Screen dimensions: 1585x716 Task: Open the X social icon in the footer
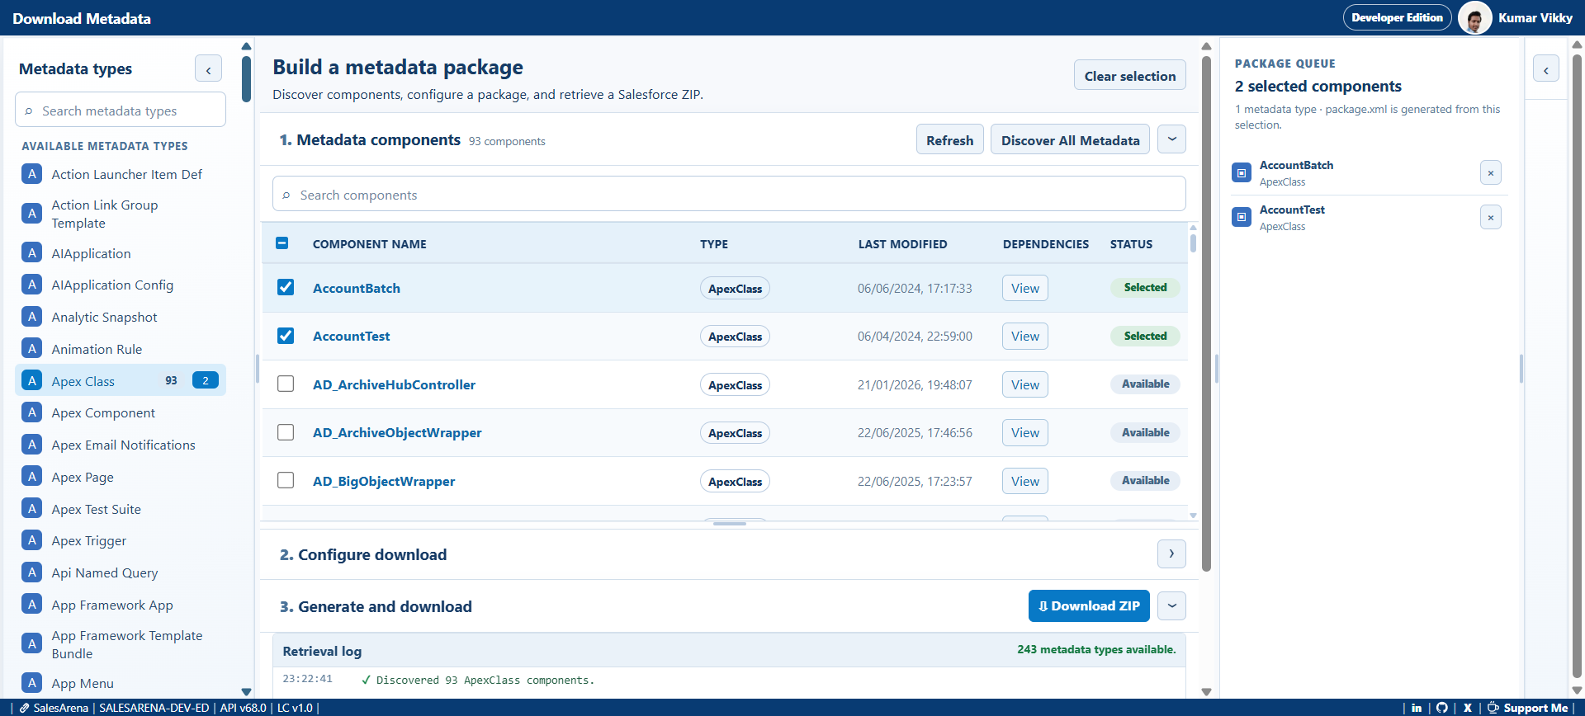tap(1468, 708)
